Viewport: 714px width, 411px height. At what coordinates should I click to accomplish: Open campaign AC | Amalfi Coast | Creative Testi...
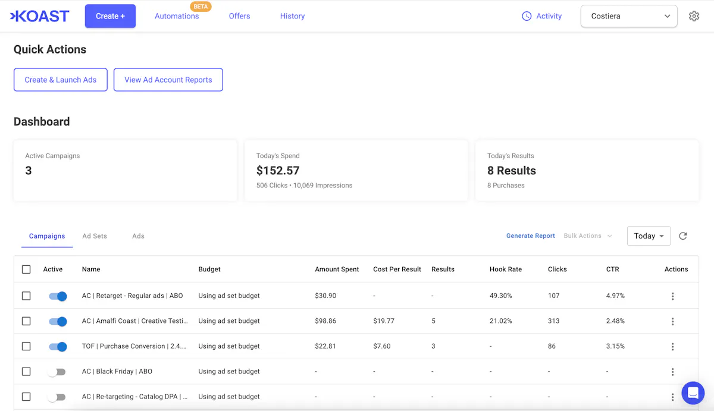(135, 321)
